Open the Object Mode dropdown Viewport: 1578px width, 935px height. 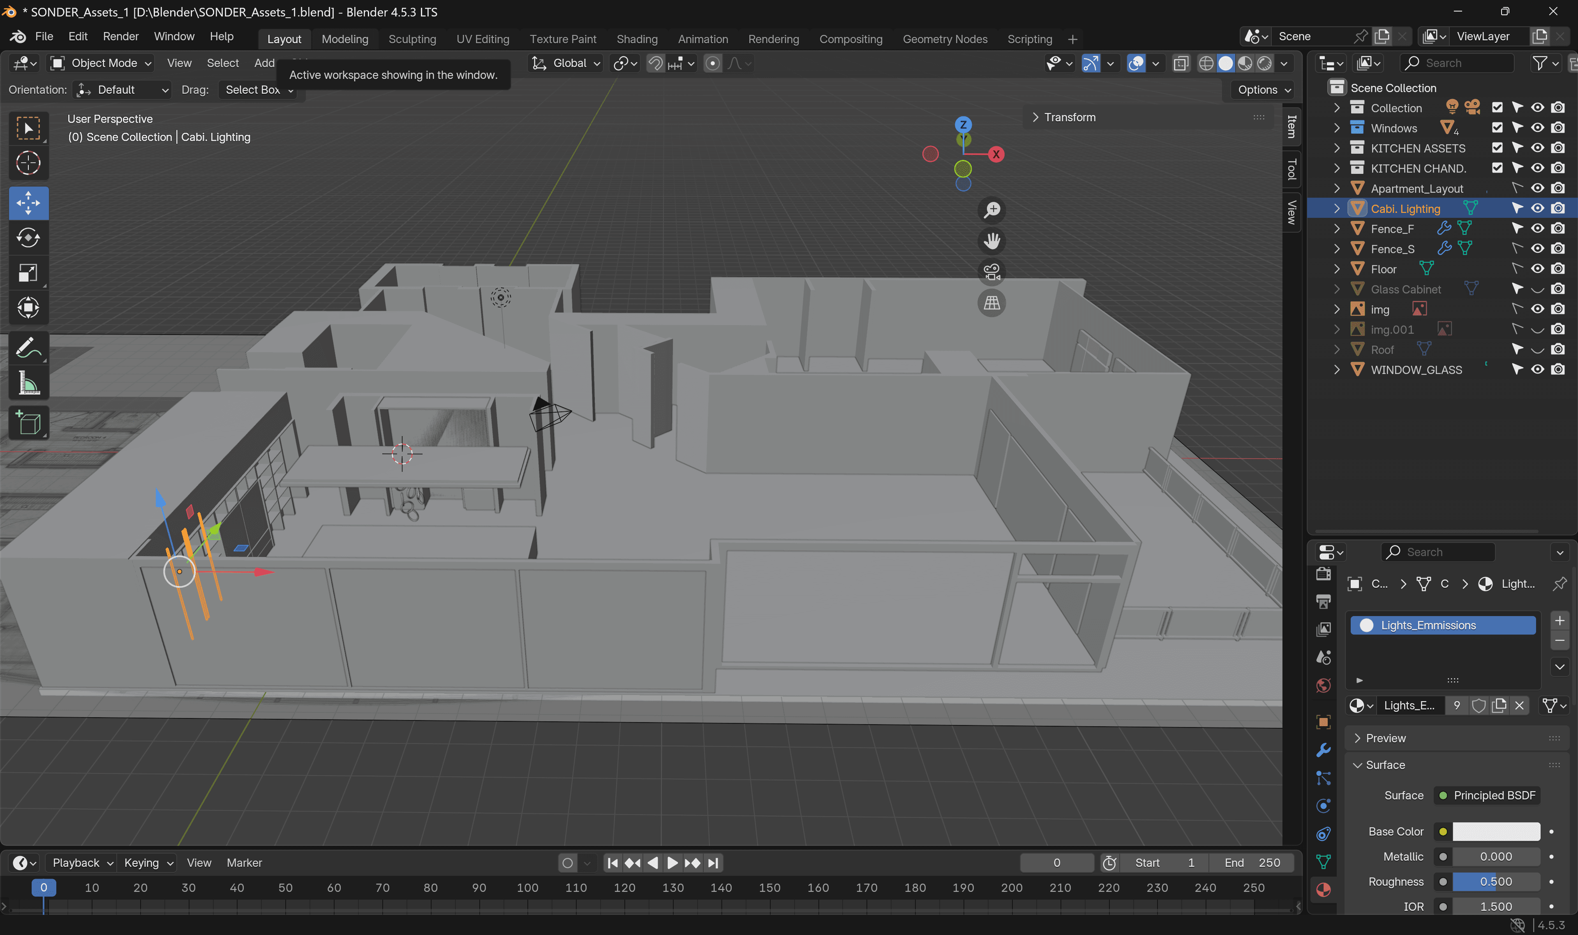click(x=102, y=63)
